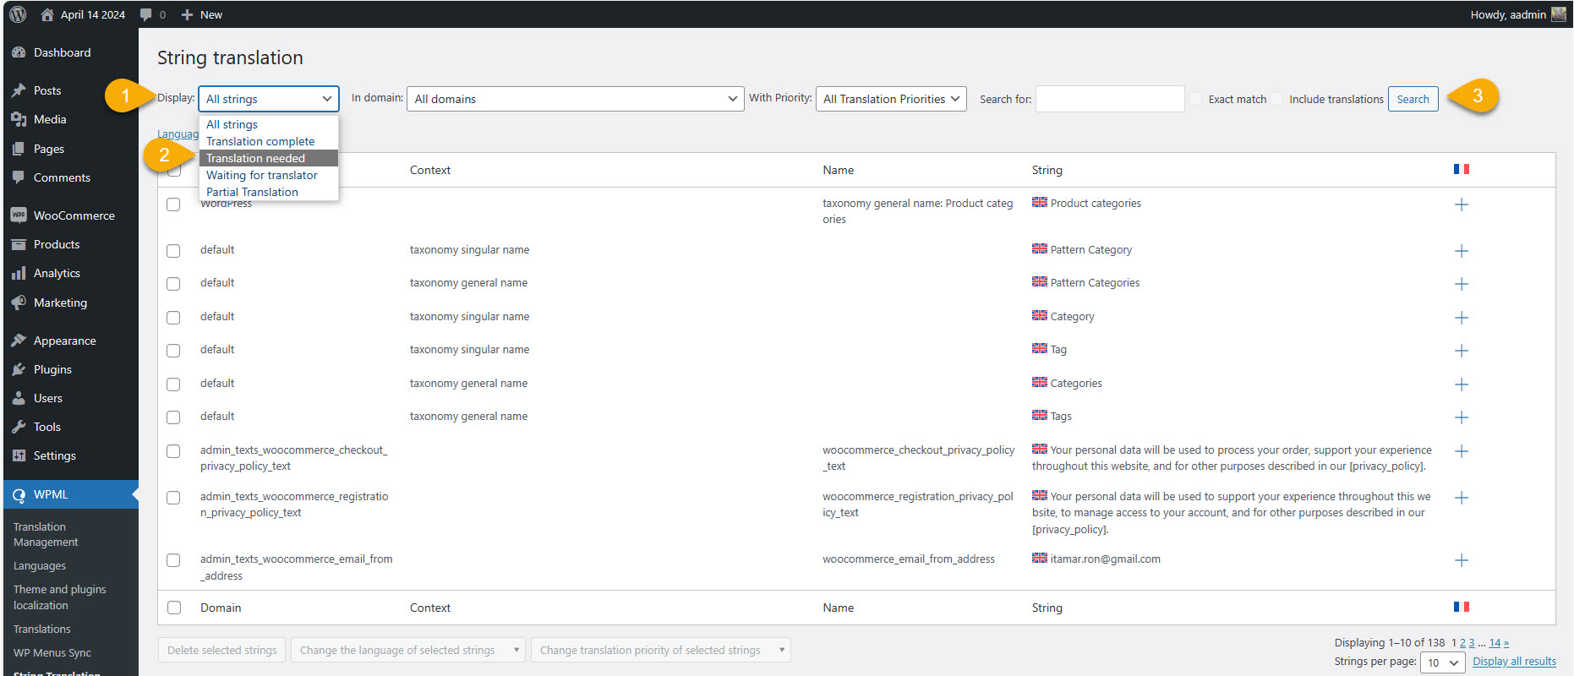Open the '+ New' content menu

pos(202,14)
